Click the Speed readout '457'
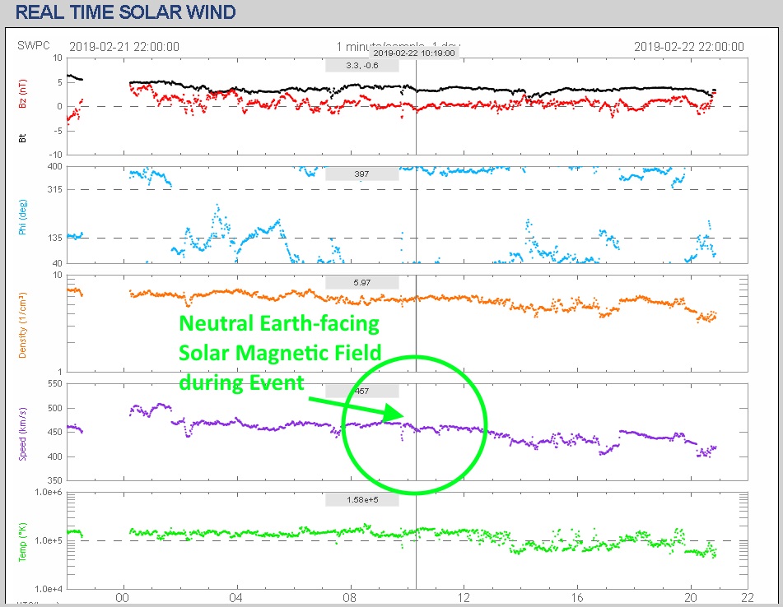The image size is (783, 607). 362,391
